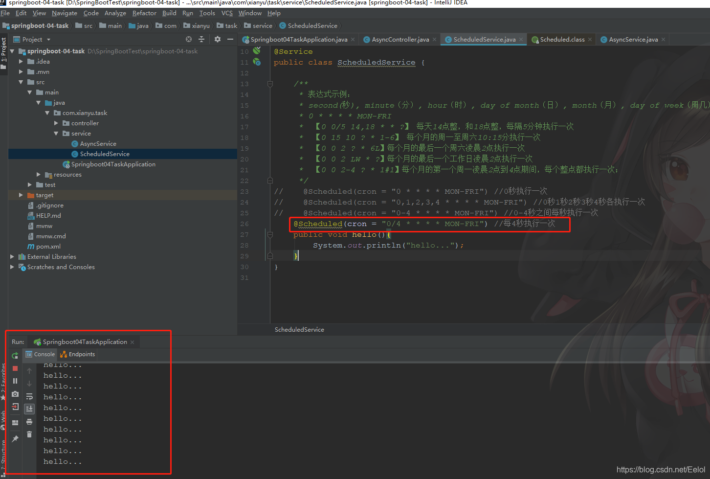Click the Exit icon in the Run toolbar
710x479 pixels.
click(15, 407)
